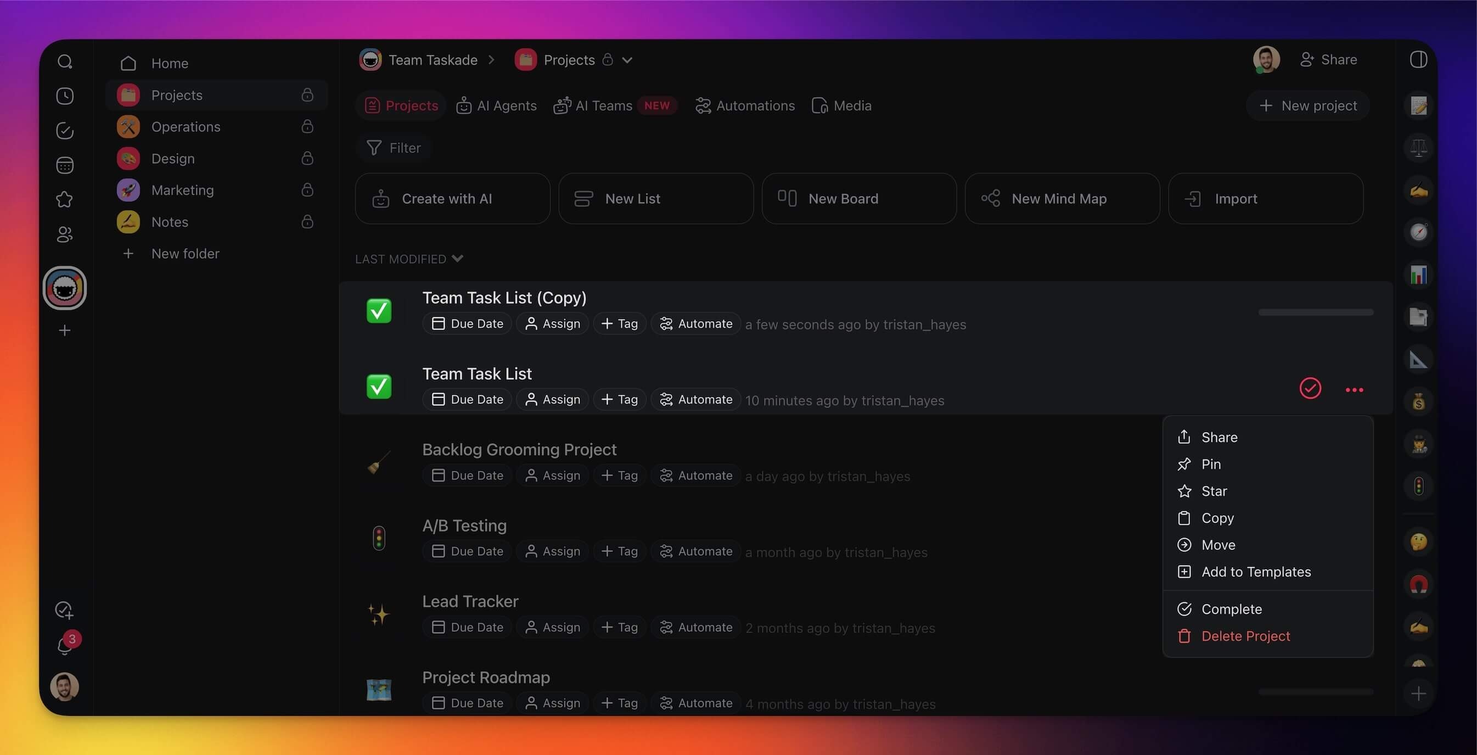Toggle the right side panel icon
The height and width of the screenshot is (755, 1477).
click(x=1418, y=59)
